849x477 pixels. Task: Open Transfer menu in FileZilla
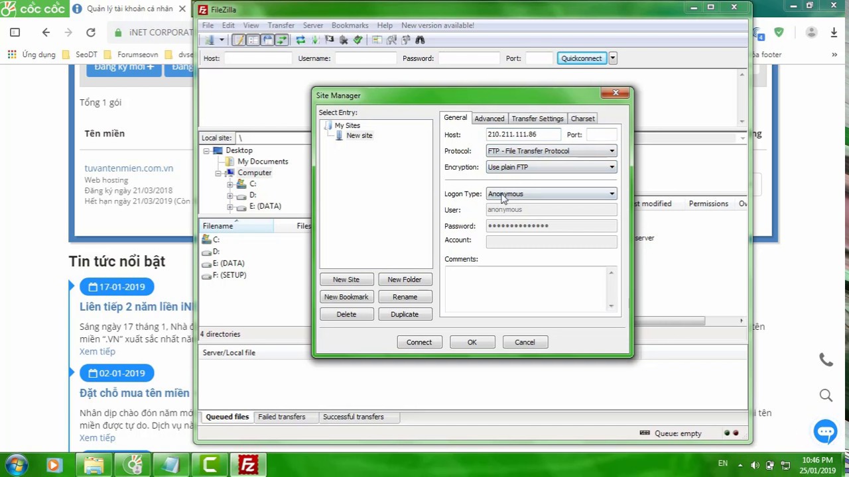coord(281,25)
